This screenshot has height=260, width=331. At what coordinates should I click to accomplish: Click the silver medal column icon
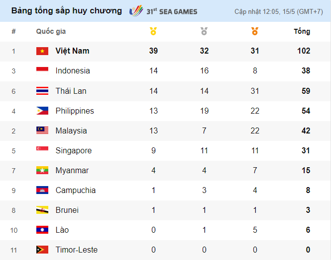click(204, 32)
